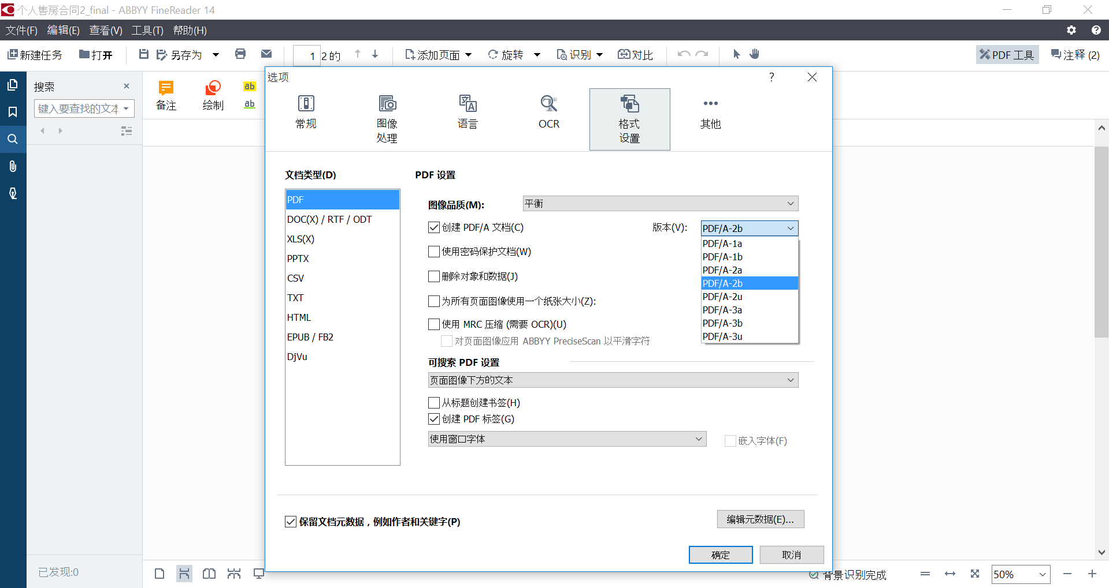
Task: Click the fit page icon in status bar
Action: (975, 574)
